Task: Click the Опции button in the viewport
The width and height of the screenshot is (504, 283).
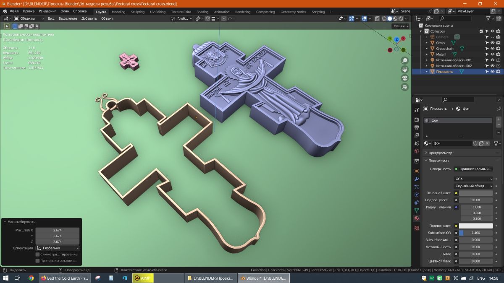Action: click(401, 26)
